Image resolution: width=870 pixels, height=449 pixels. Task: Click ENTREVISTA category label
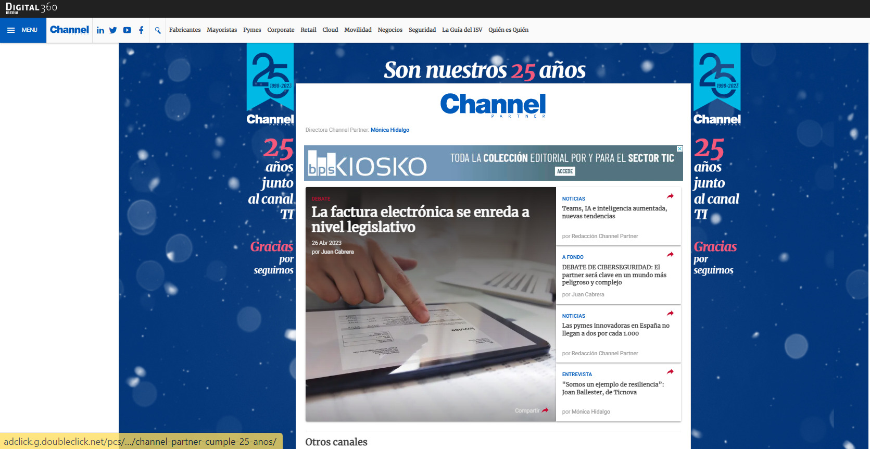(x=577, y=375)
